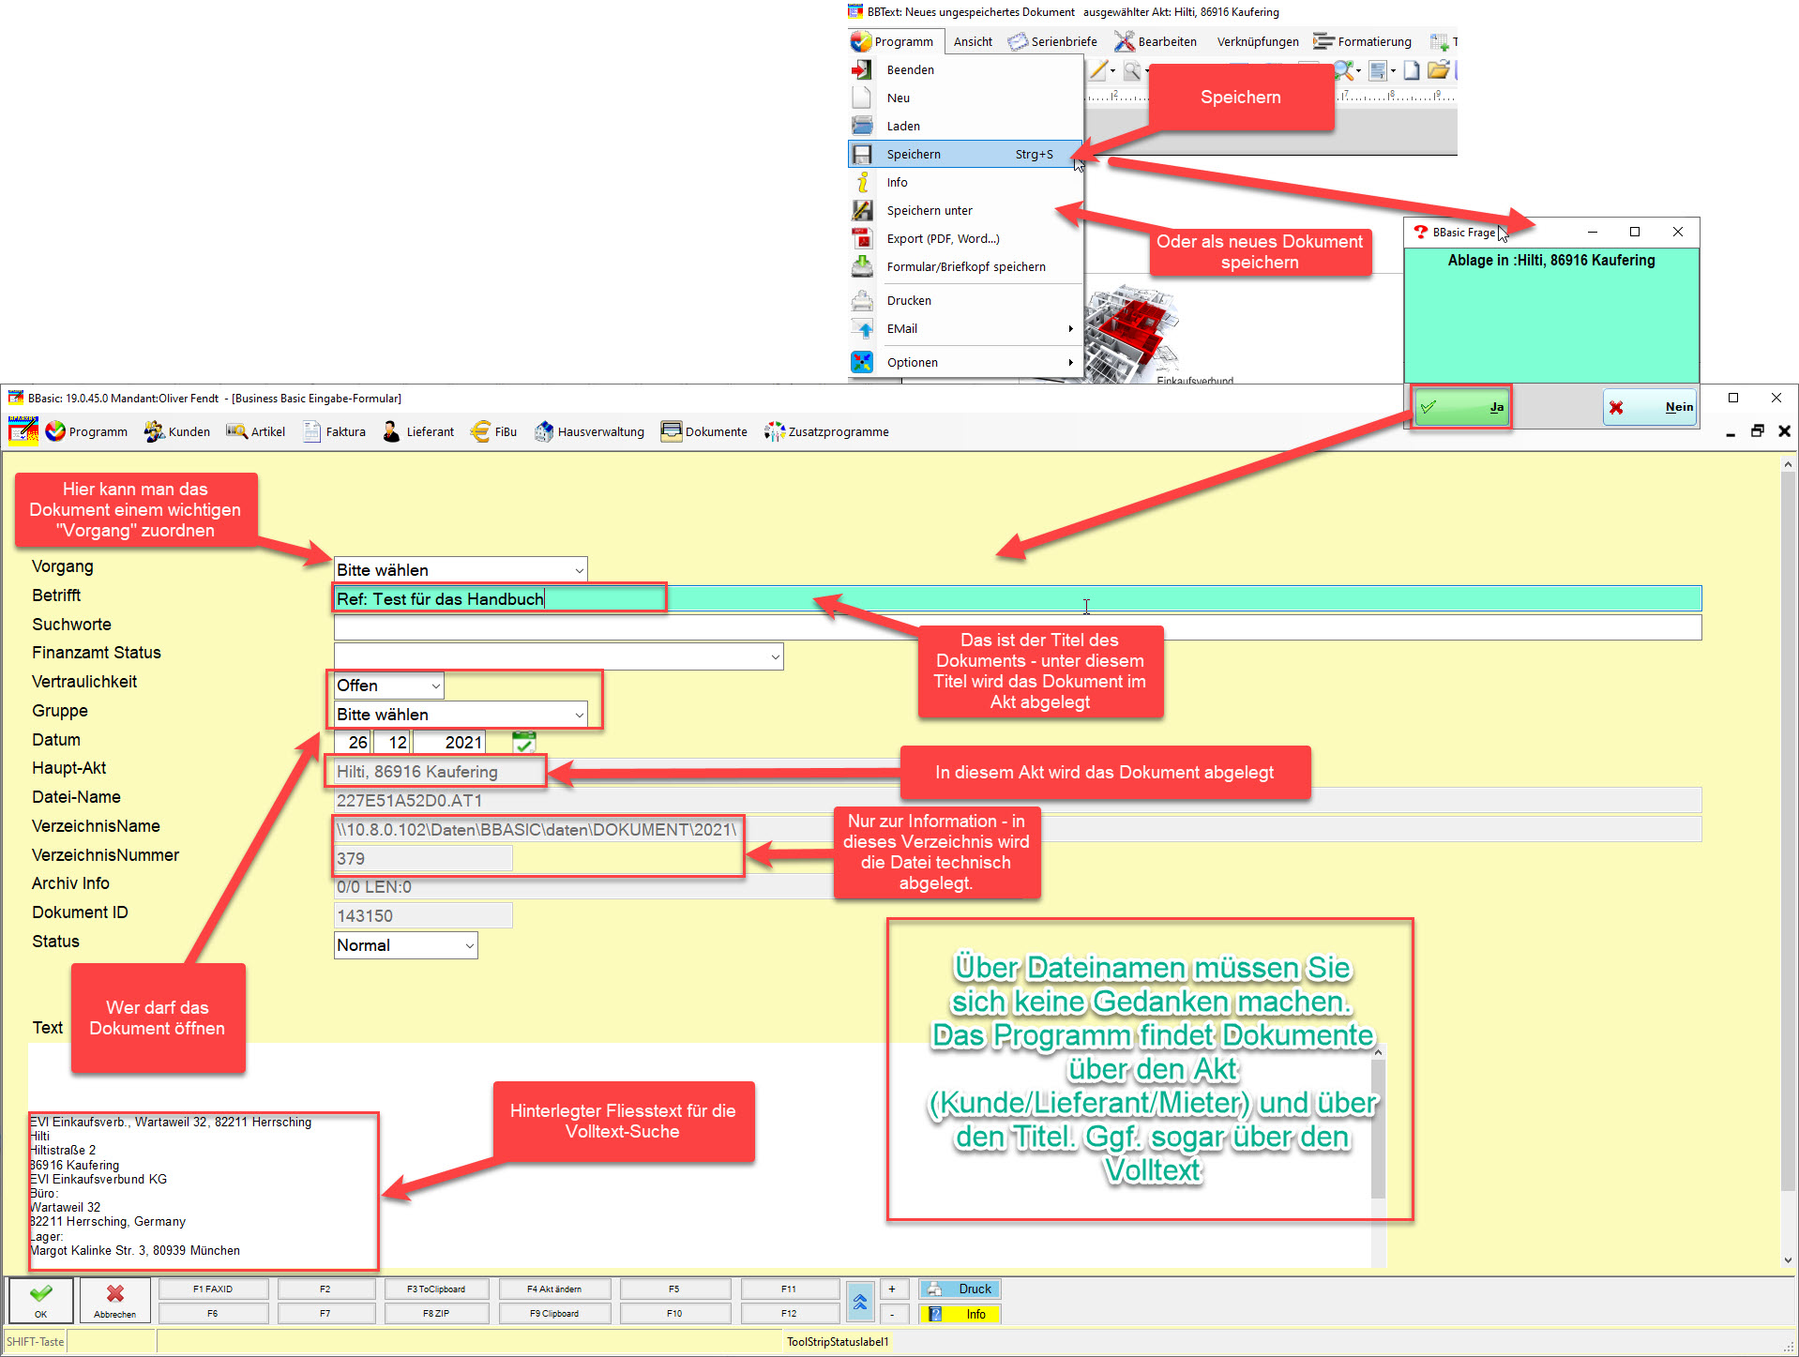The image size is (1799, 1357).
Task: Confirm the BBasic Frage dialog with Ja
Action: 1461,407
